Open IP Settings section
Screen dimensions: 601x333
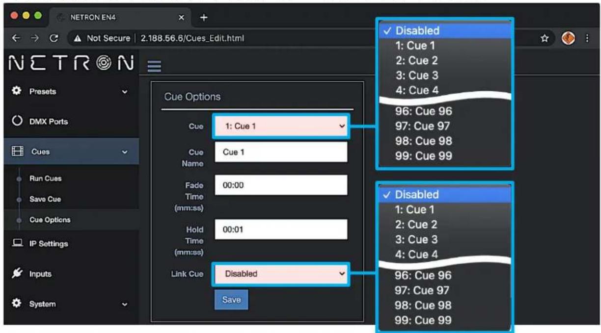tap(49, 244)
